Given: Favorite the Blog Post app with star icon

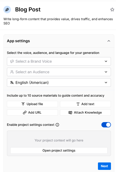Looking at the screenshot, I should pyautogui.click(x=112, y=10).
